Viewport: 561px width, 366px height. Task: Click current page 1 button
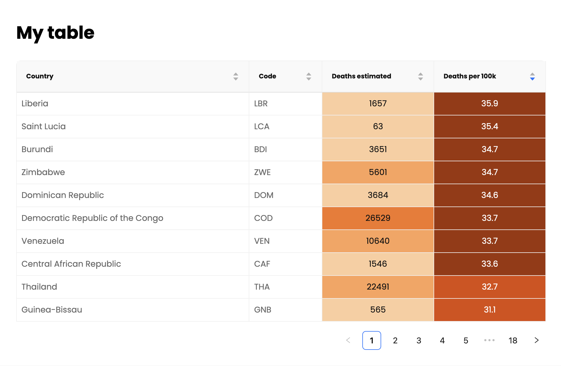371,340
